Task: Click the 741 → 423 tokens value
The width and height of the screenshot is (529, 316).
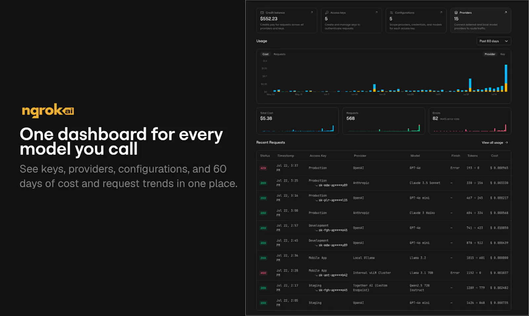Action: click(x=474, y=228)
